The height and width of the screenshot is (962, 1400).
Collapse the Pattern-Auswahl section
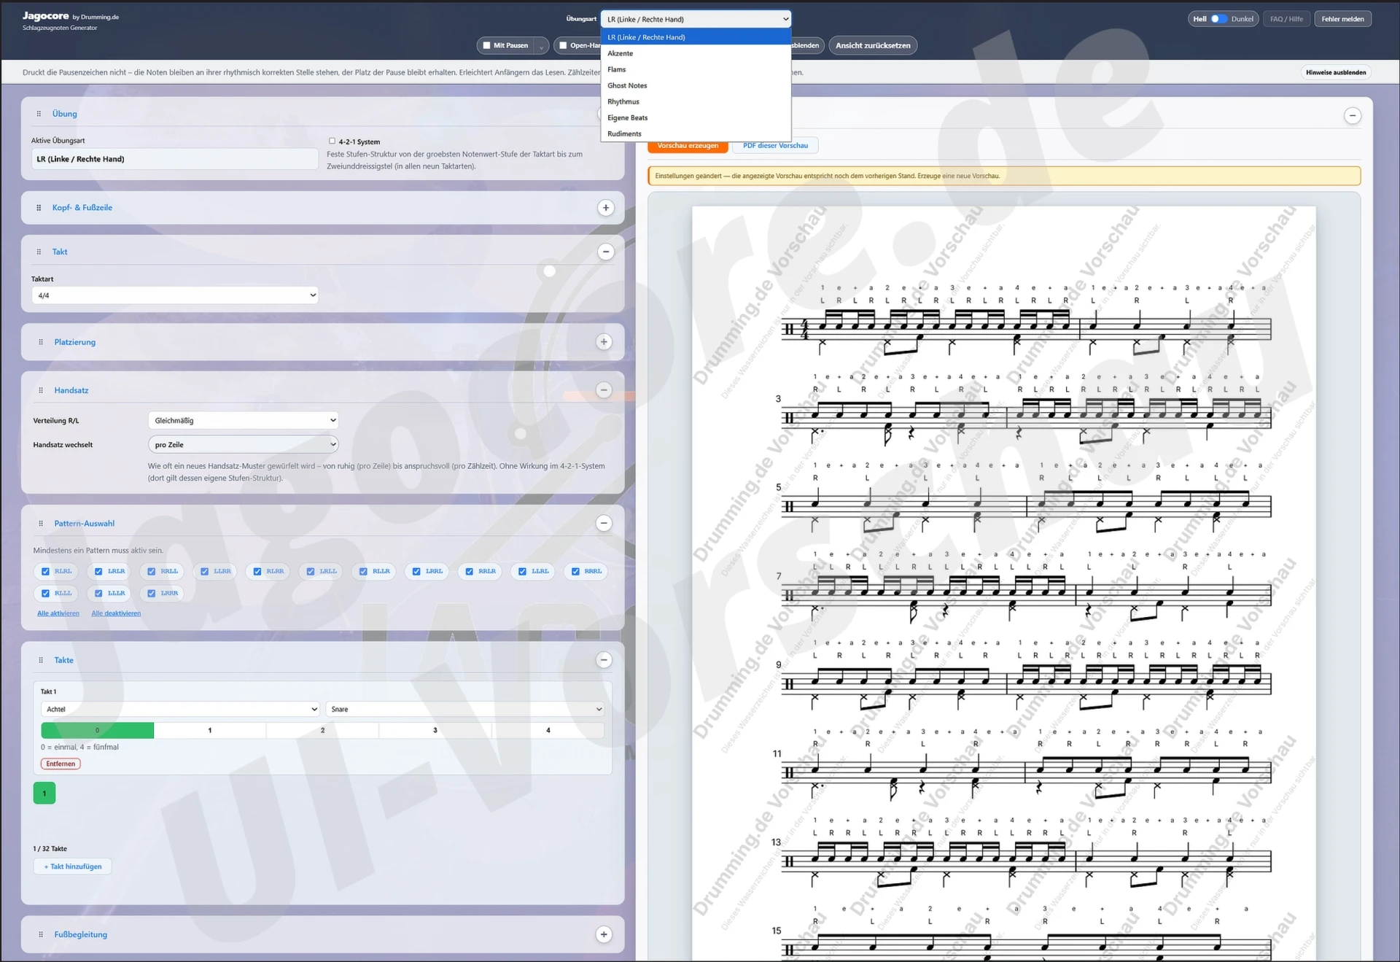point(604,523)
